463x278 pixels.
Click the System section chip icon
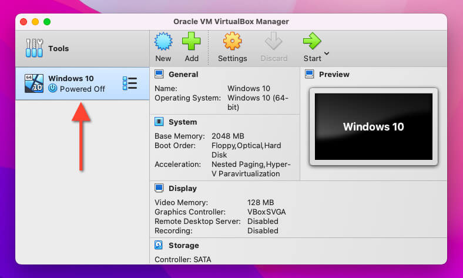[159, 122]
